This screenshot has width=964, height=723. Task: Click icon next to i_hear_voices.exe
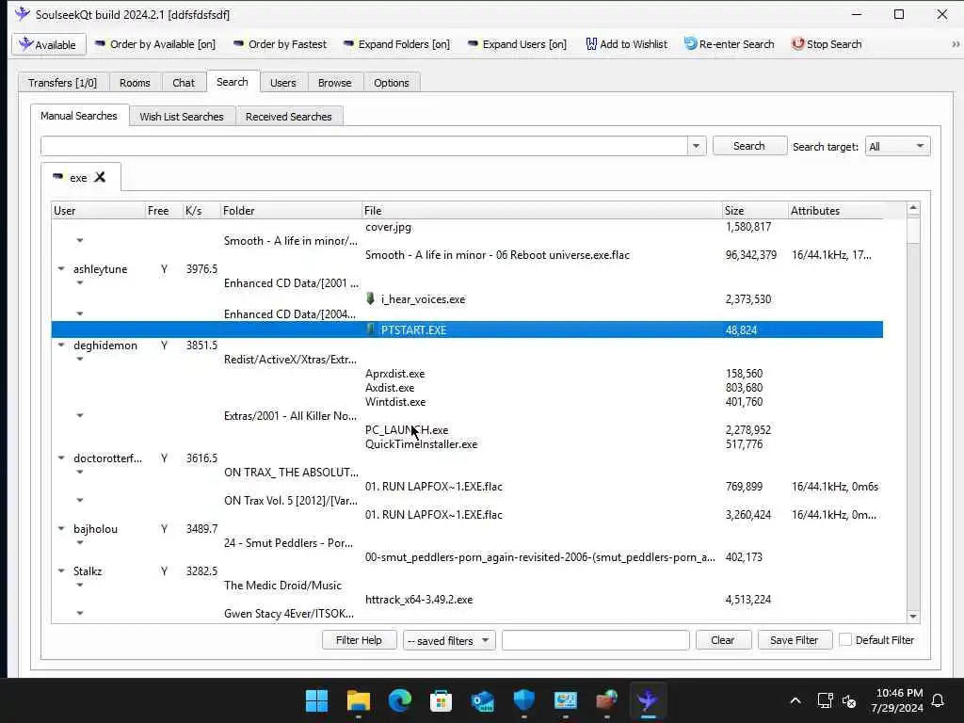(x=371, y=298)
